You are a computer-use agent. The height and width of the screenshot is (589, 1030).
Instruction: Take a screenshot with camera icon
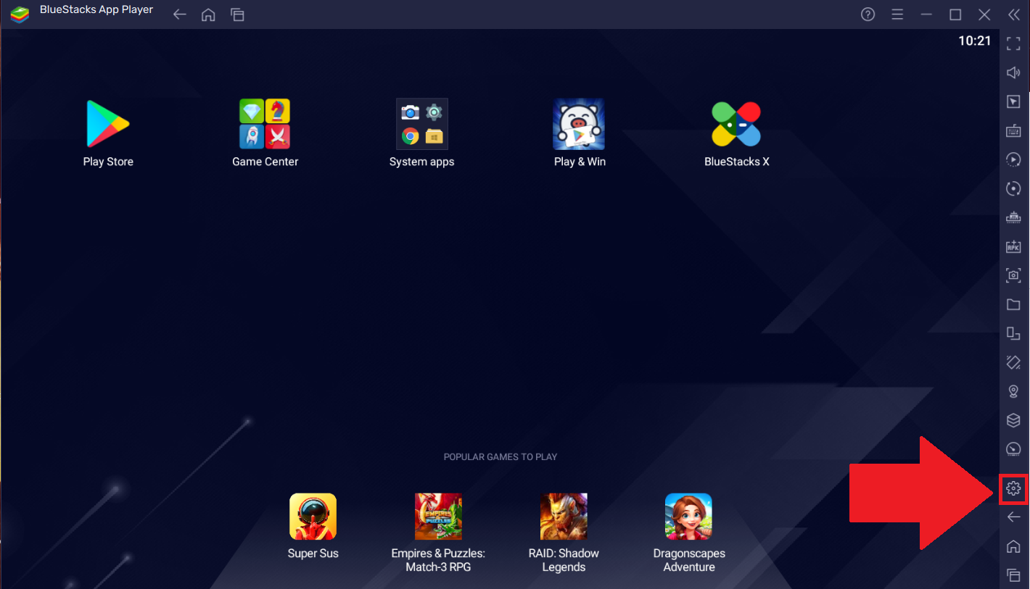(1013, 275)
